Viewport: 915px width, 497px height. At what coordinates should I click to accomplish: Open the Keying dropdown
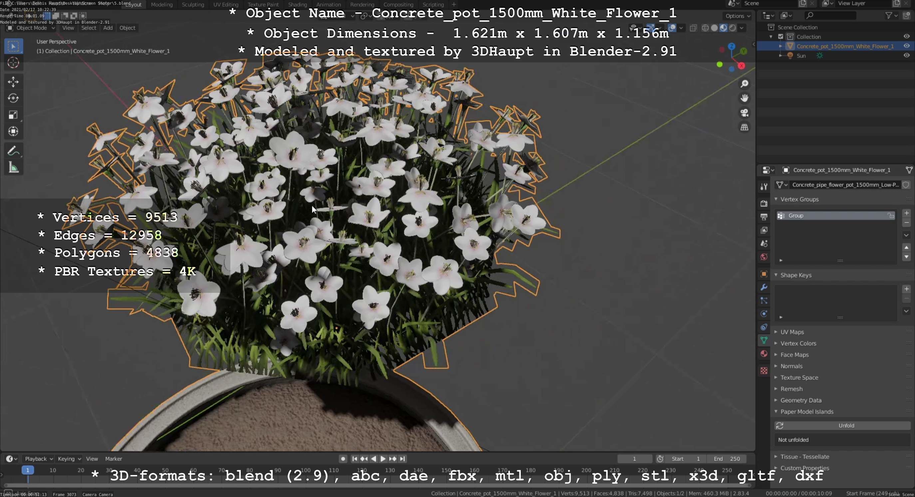pos(69,459)
